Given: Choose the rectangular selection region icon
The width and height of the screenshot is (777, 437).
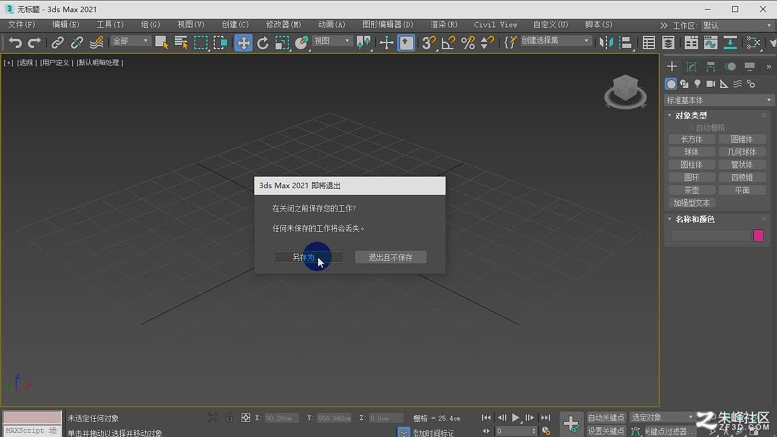Looking at the screenshot, I should click(201, 42).
